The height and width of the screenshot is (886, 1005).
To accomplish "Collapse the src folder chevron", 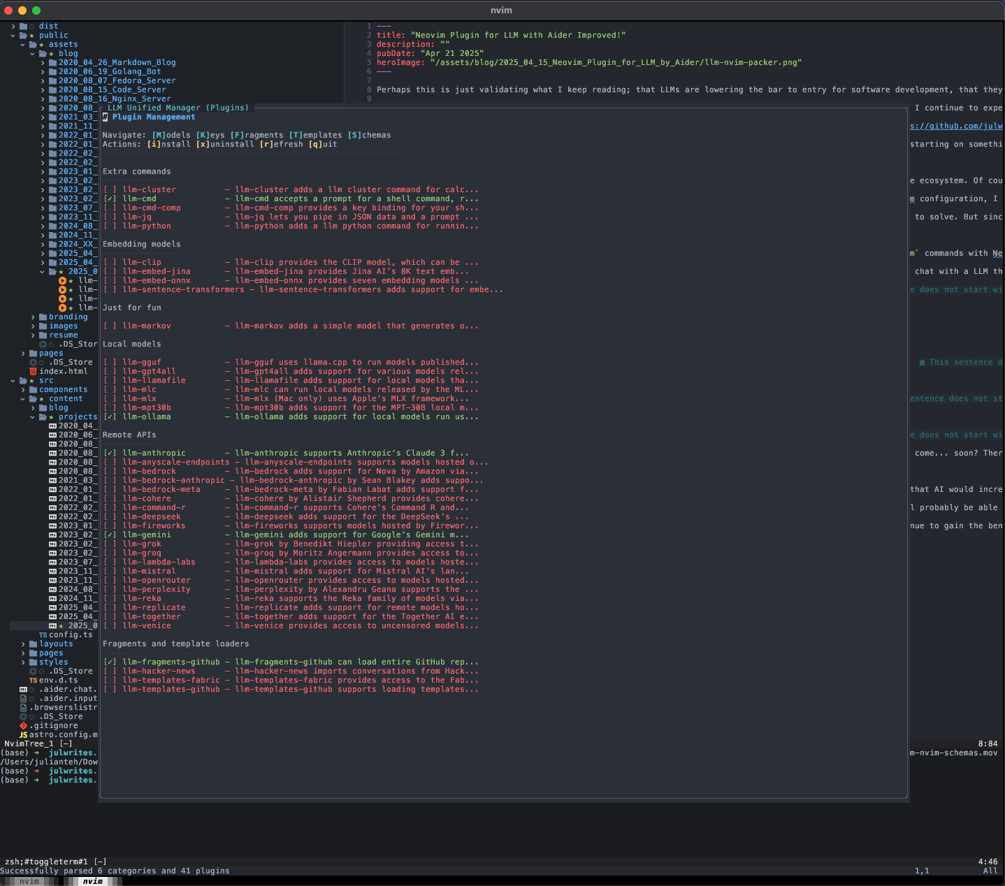I will pyautogui.click(x=13, y=380).
